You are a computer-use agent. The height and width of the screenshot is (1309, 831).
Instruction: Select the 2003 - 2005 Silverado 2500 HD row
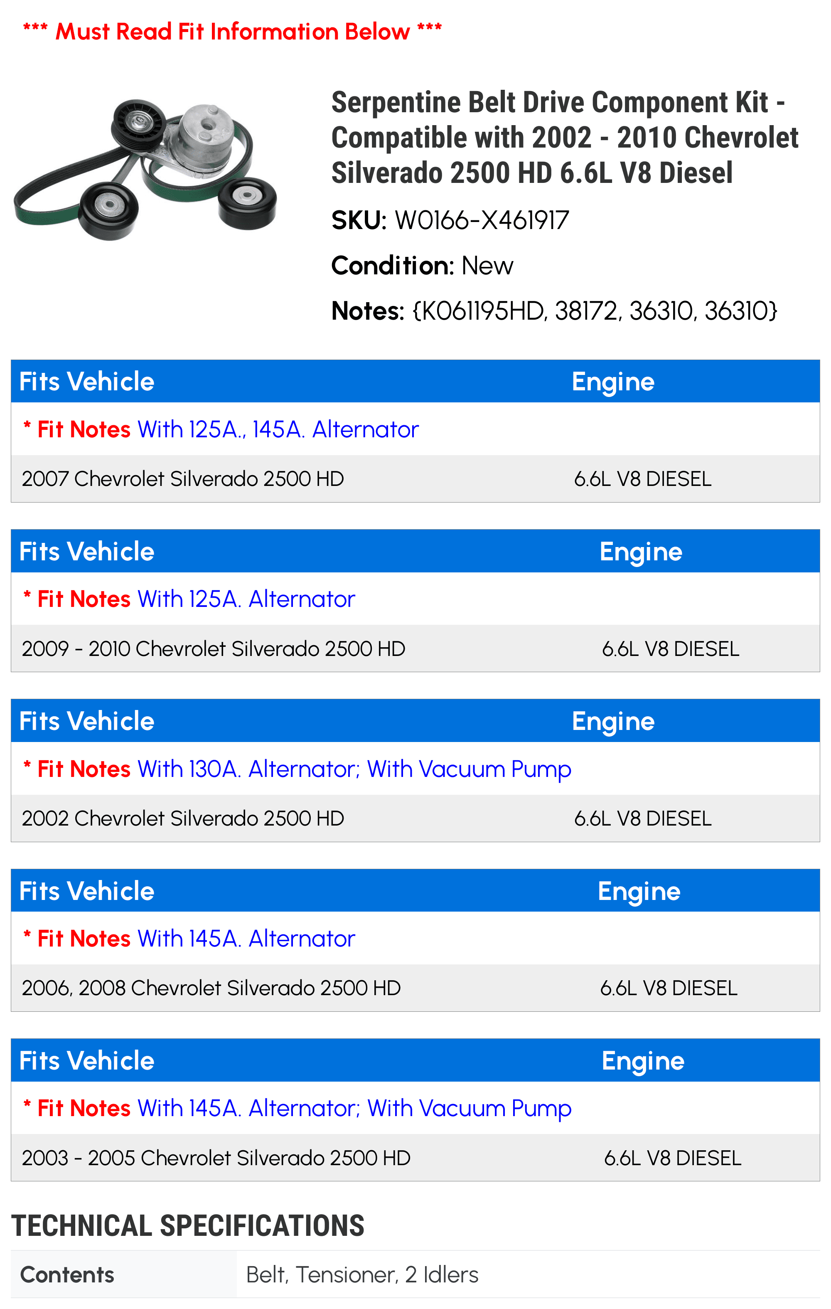[x=415, y=1158]
